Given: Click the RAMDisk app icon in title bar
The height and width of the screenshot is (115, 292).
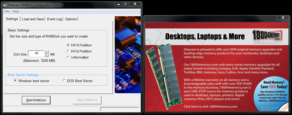Looking at the screenshot, I should 5,5.
